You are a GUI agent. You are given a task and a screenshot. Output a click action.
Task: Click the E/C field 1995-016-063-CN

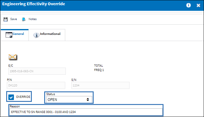[37, 71]
